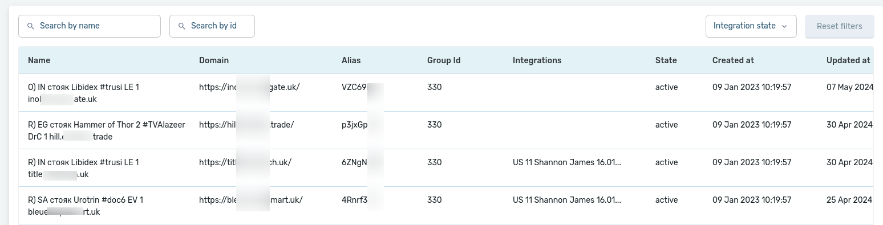The image size is (883, 225).
Task: Click the domain link ending in .trade/
Action: (x=246, y=125)
